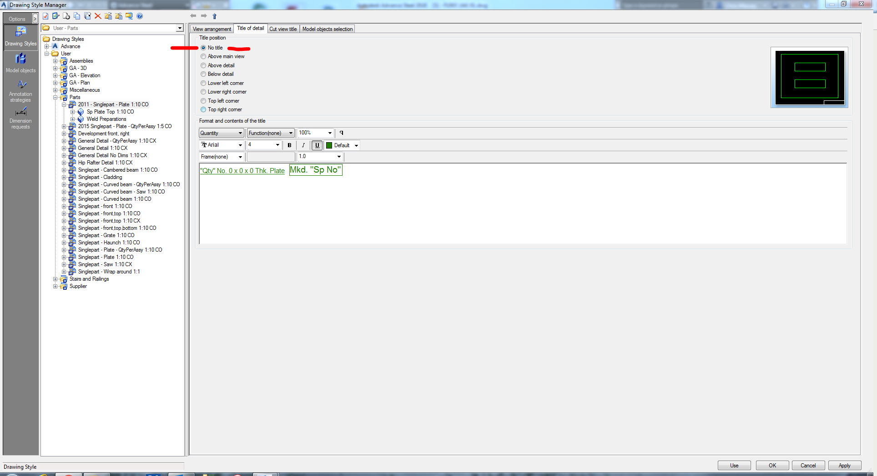This screenshot has width=877, height=476.
Task: Click the green checkmark edit toolbar icon
Action: pos(55,16)
